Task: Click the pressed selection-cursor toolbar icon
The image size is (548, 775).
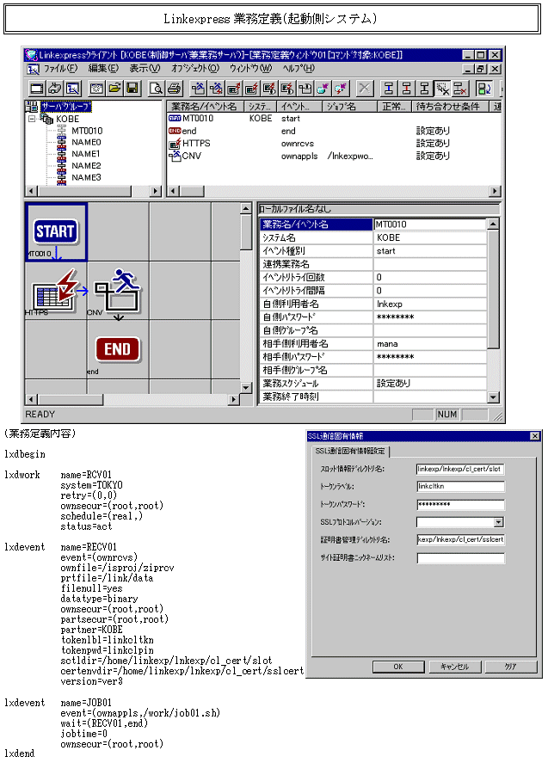Action: tap(442, 89)
